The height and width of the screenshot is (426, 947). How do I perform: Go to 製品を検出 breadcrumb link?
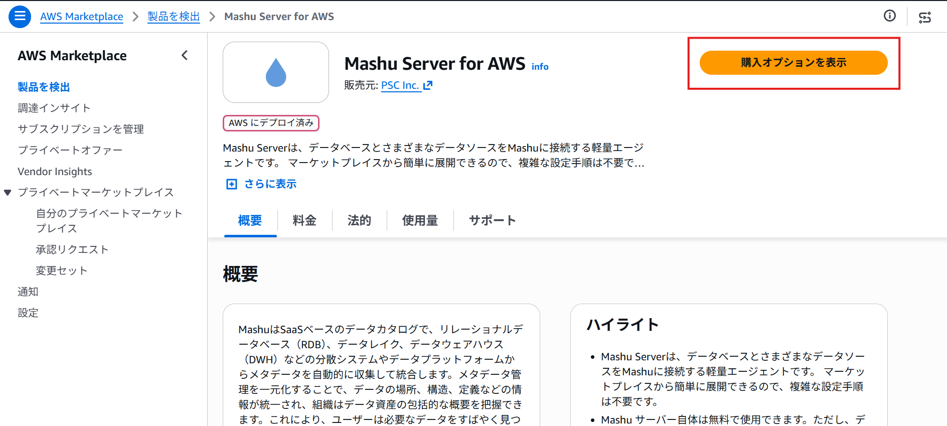coord(174,17)
